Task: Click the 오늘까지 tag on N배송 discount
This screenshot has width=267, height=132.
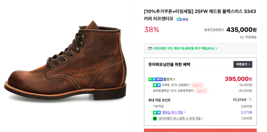Action: [197, 85]
